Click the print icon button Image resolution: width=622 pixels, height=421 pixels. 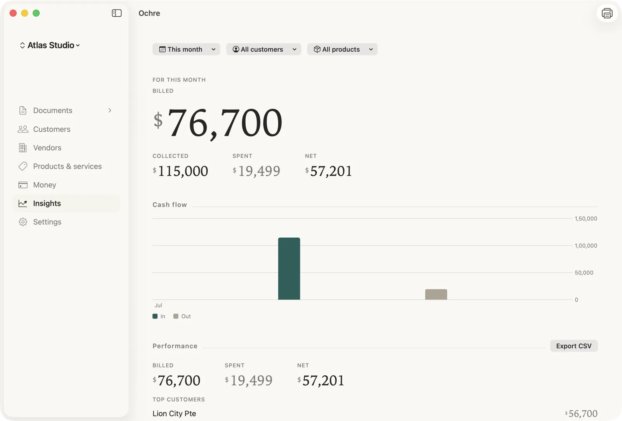(607, 13)
